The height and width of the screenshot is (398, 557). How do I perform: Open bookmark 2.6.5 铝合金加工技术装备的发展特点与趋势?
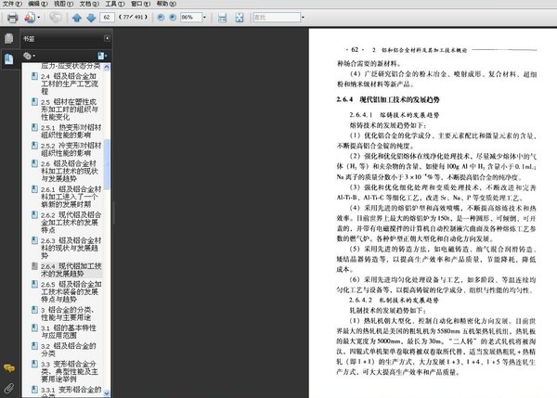click(x=71, y=292)
